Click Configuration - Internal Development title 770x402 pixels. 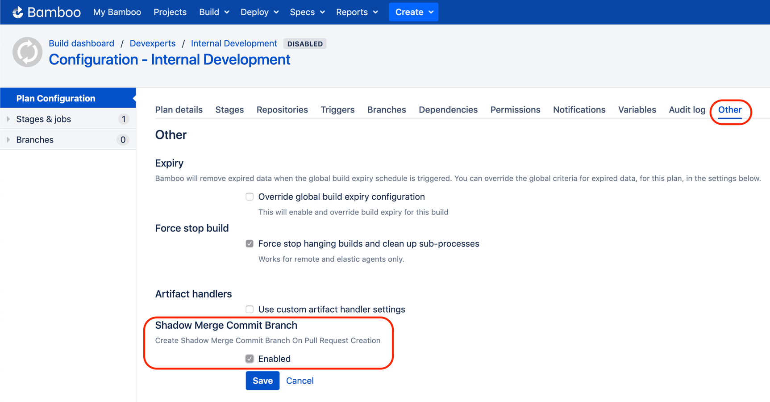(170, 59)
